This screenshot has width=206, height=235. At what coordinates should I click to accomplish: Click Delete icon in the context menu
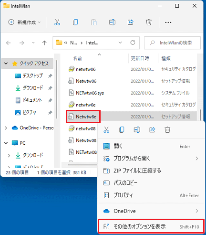pyautogui.click(x=167, y=129)
